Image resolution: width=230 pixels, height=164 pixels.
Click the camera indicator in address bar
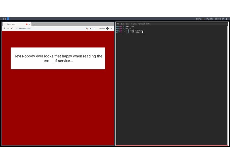click(x=90, y=29)
